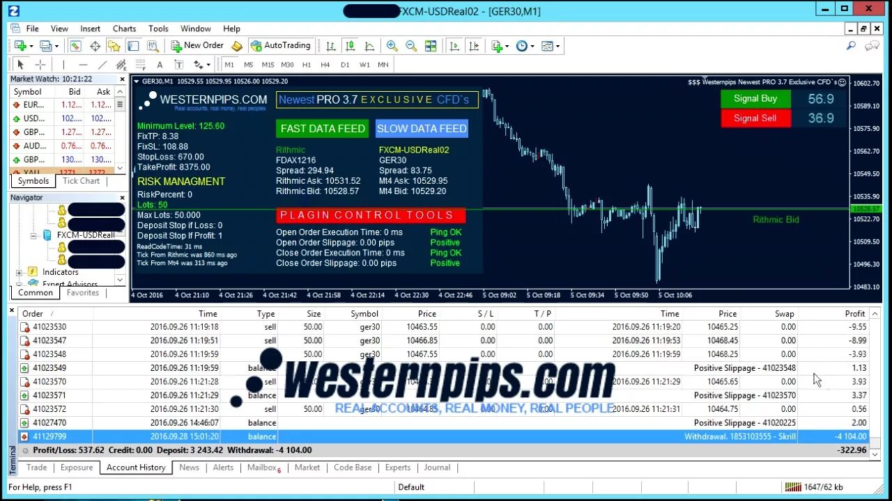892x501 pixels.
Task: Toggle the Market Watch window icon
Action: (x=75, y=46)
